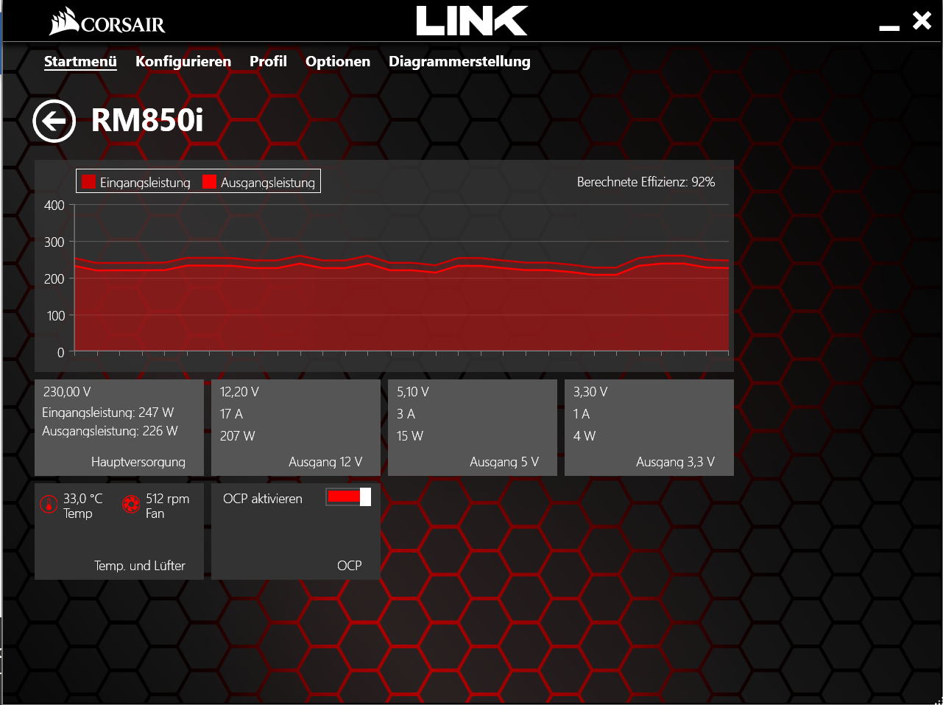Click the 200 axis label on chart
Viewport: 943px width, 705px height.
tap(54, 279)
